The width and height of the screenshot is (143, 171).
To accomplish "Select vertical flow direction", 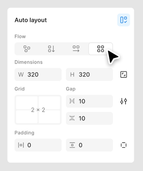I will [51, 49].
